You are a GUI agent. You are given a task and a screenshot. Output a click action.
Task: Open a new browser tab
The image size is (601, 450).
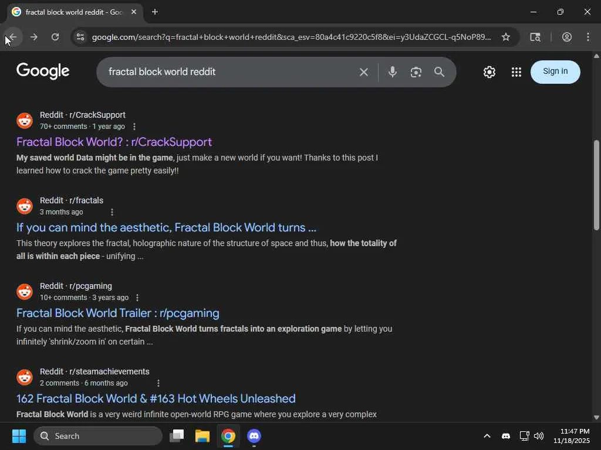click(x=155, y=12)
